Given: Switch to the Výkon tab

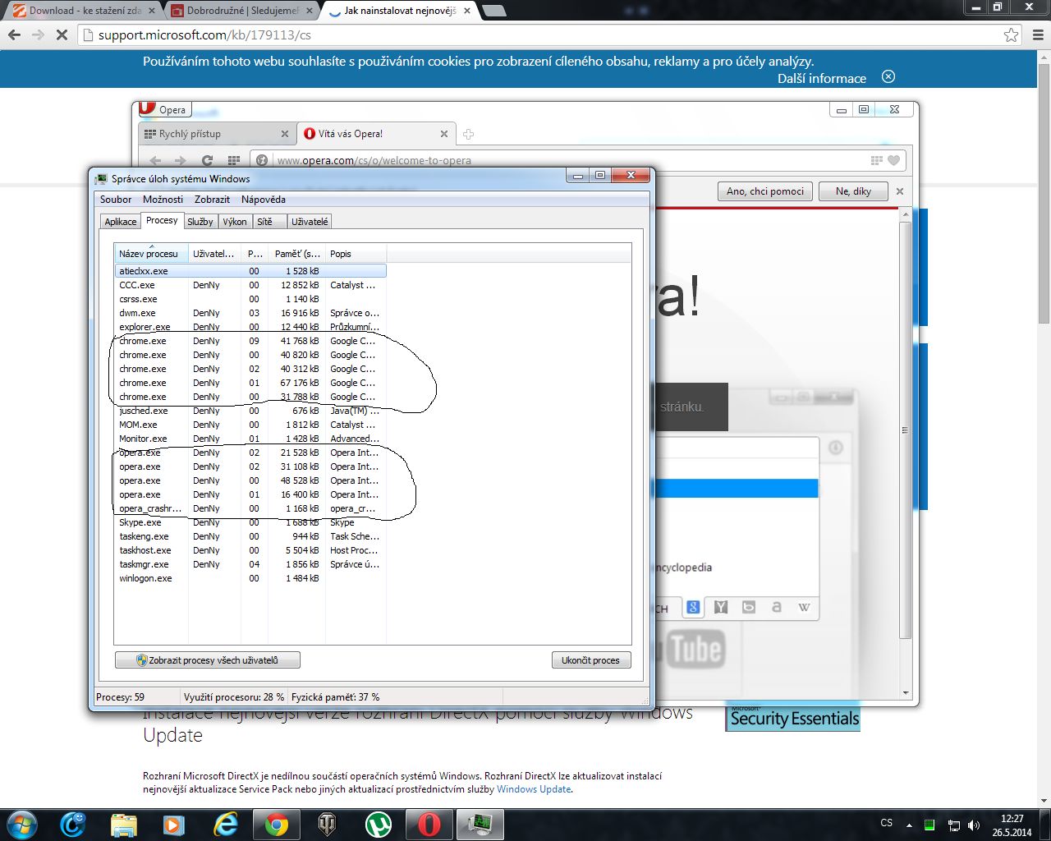Looking at the screenshot, I should tap(235, 222).
